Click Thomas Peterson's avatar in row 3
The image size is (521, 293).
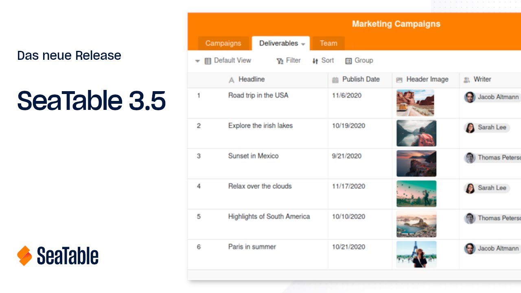[x=470, y=158]
